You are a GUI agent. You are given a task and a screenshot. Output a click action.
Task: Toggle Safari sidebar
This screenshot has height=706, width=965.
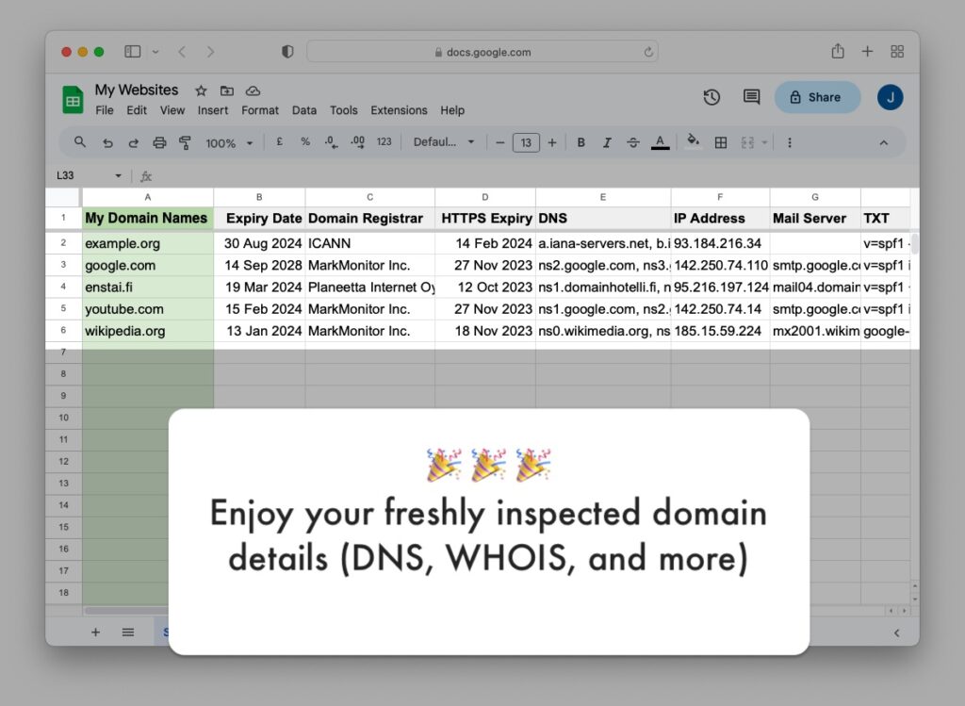132,52
